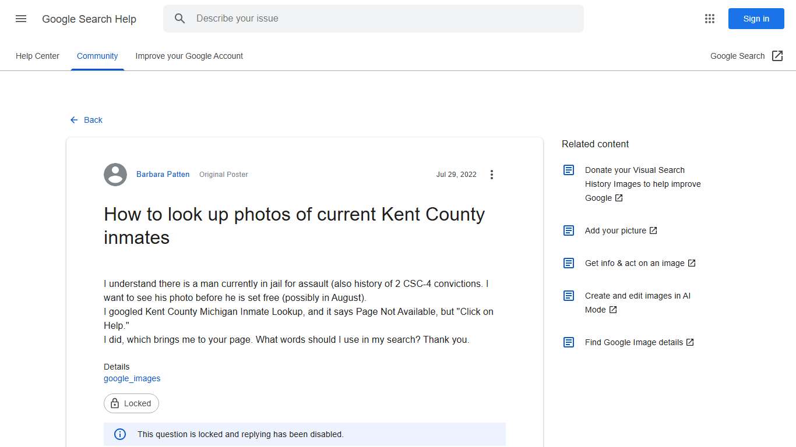Click the search magnifying glass icon
Viewport: 796px width, 447px height.
[x=180, y=18]
